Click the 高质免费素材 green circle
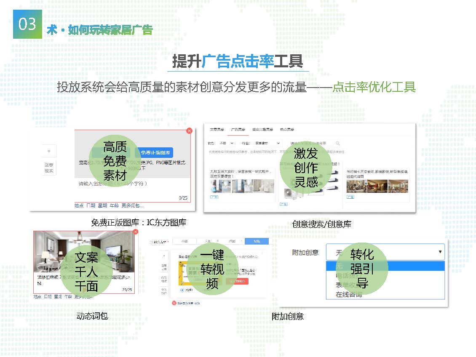 pyautogui.click(x=115, y=161)
